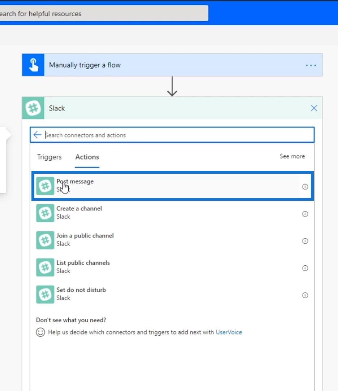Click the Search for helpful resources box
Viewport: 338px width, 391px height.
[x=104, y=13]
